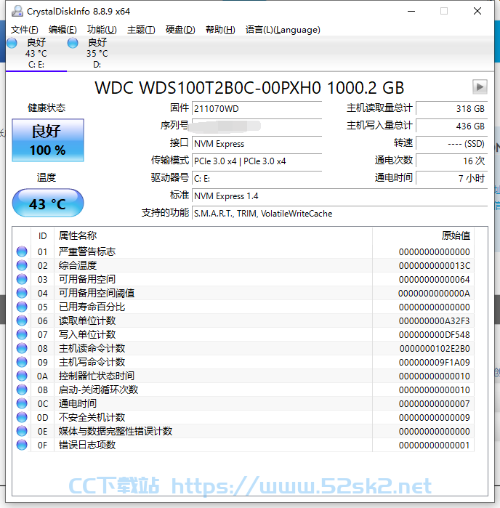Click status orb of row 0F 错误日志项数

click(22, 445)
